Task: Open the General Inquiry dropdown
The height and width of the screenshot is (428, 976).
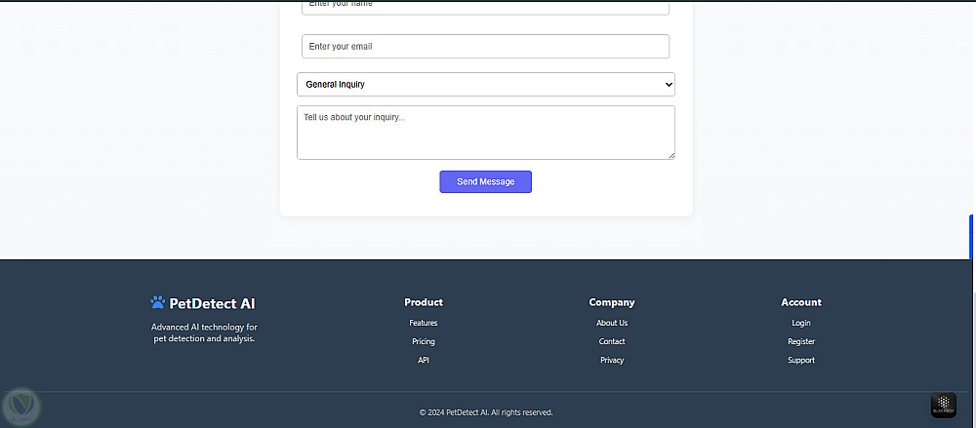Action: pyautogui.click(x=485, y=85)
